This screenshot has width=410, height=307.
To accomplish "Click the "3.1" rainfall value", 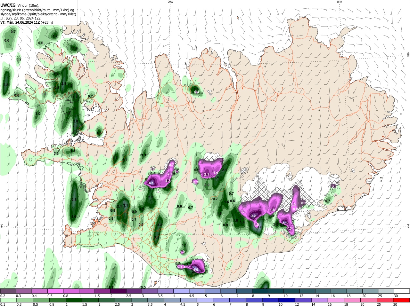I will click(x=126, y=206).
